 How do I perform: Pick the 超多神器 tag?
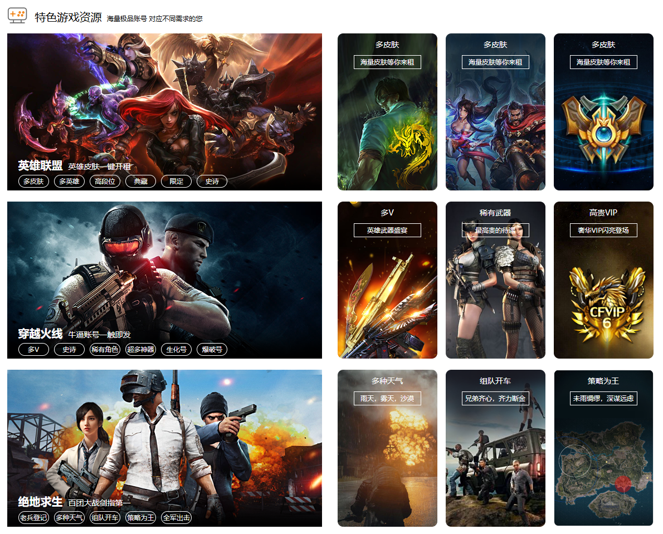coord(141,349)
